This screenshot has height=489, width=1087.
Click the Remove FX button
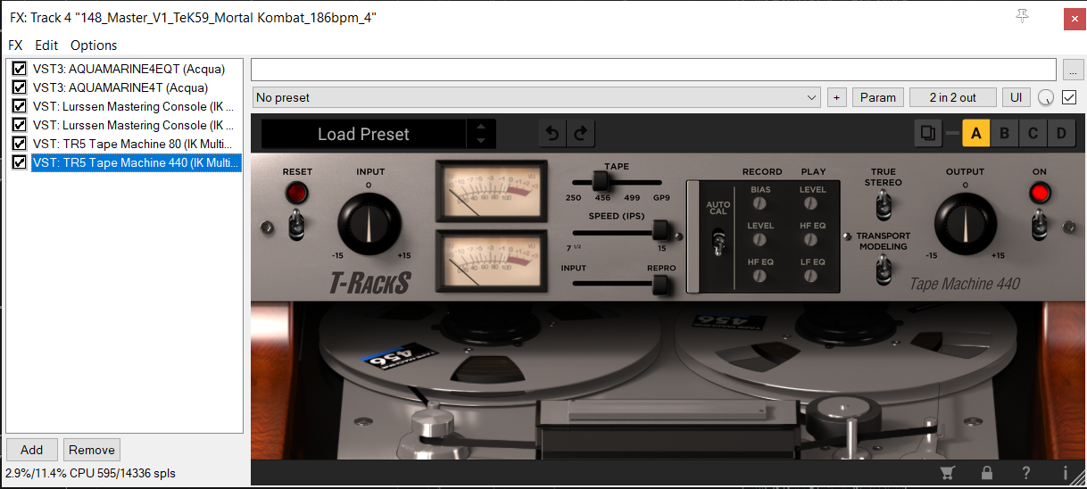pos(91,450)
